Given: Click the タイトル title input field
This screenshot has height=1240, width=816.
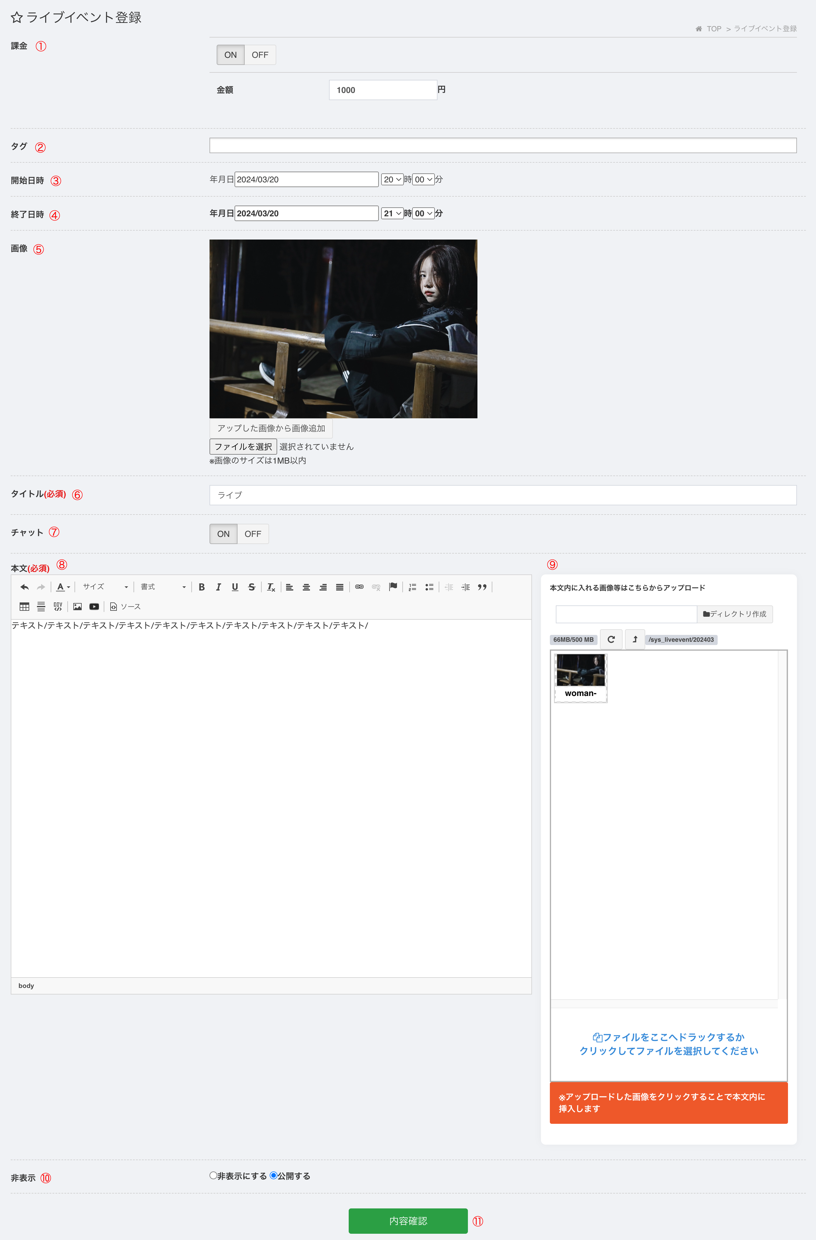Looking at the screenshot, I should coord(503,495).
